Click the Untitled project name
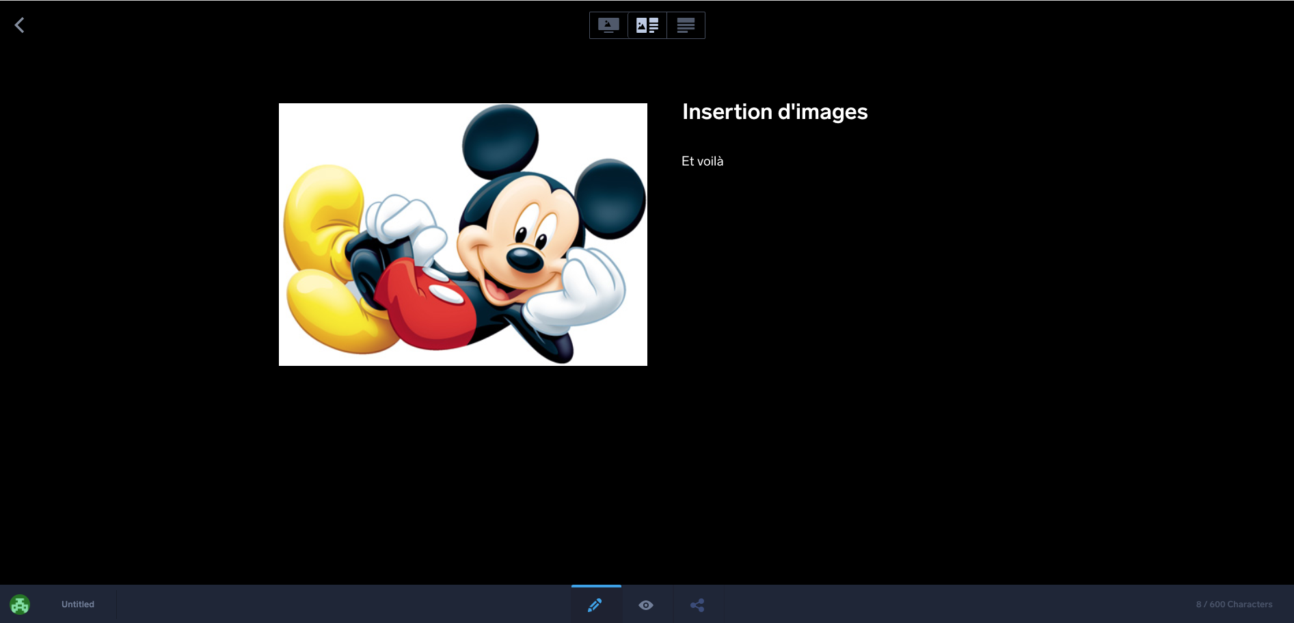The width and height of the screenshot is (1294, 623). (78, 605)
